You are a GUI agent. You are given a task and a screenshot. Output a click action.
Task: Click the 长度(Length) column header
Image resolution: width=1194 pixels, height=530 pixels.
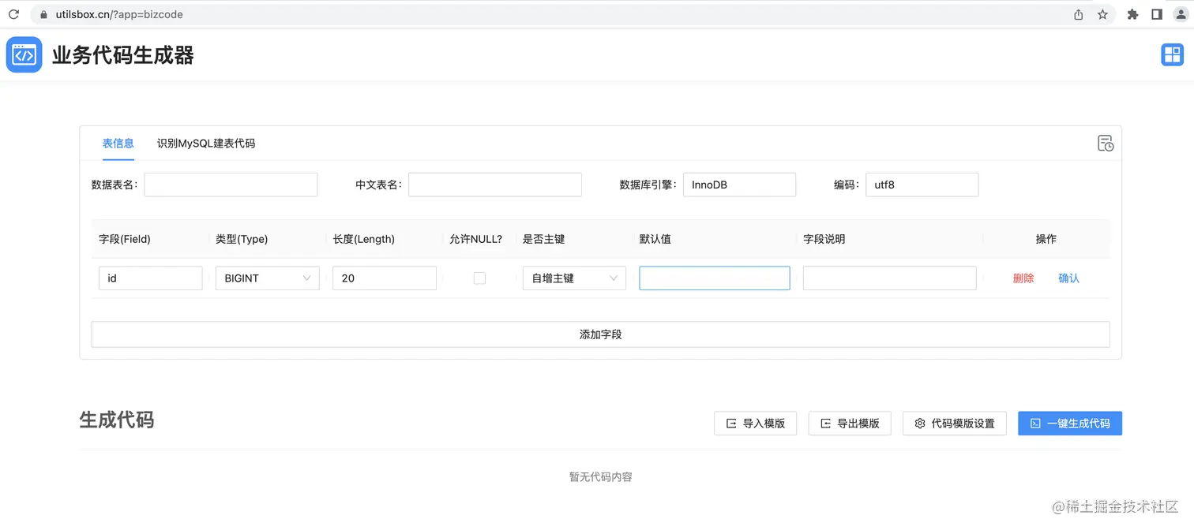(x=364, y=239)
